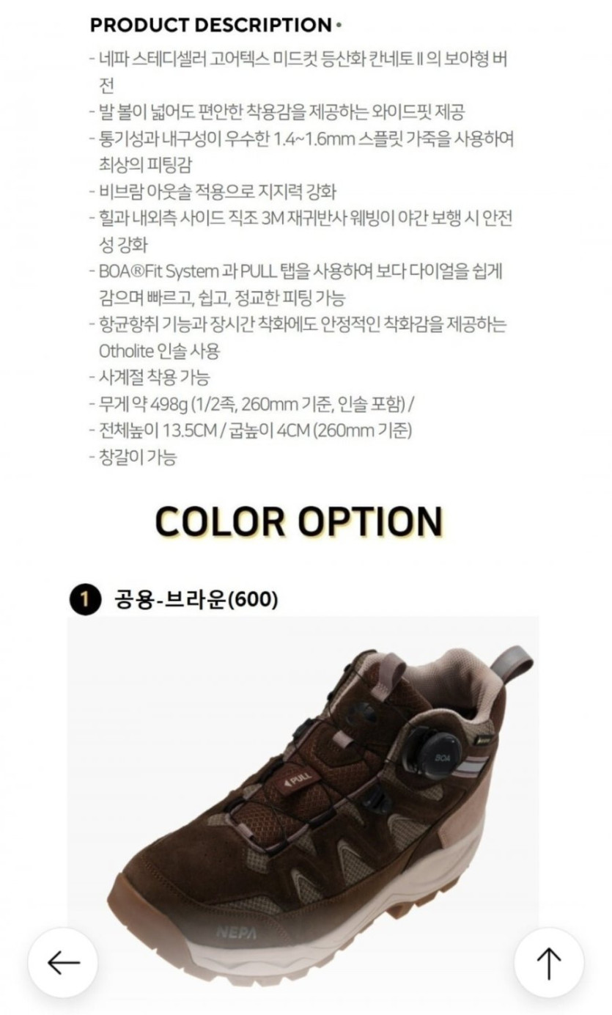
Task: Select the 공용-브라운(600) color label
Action: tap(196, 600)
